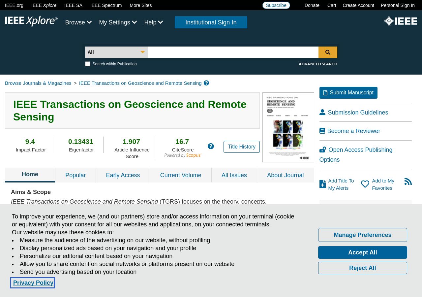Switch to the Early Access tab

point(123,175)
